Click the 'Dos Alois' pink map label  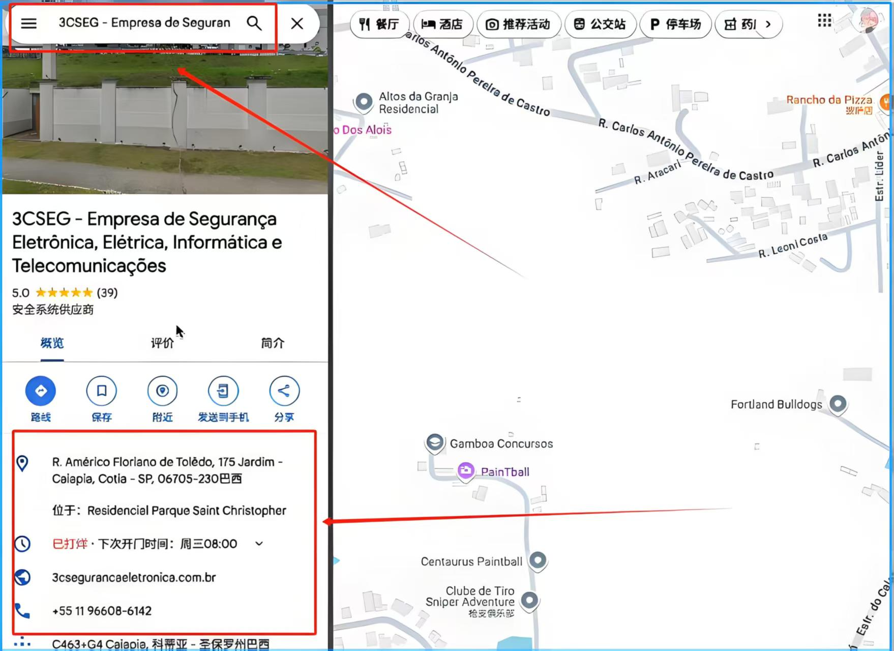[x=363, y=130]
